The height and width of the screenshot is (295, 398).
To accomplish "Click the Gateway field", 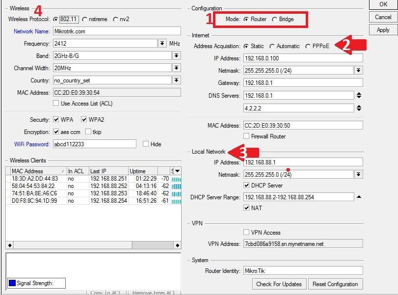I will [x=303, y=83].
